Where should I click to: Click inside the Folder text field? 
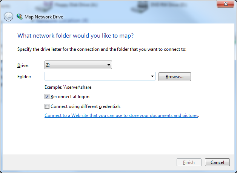[97, 76]
